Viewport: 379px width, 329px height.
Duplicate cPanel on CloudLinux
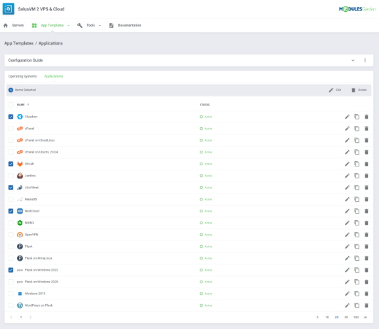tap(357, 140)
